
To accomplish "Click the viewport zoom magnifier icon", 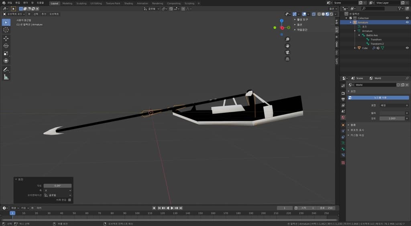I will 287,39.
